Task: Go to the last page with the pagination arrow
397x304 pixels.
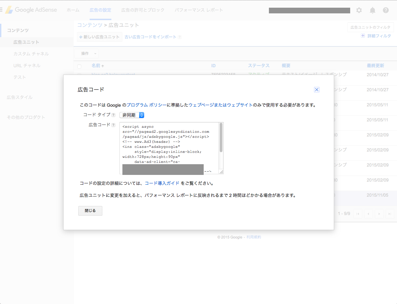Action: [390, 213]
